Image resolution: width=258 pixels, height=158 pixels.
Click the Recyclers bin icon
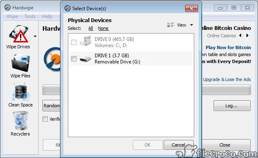pyautogui.click(x=21, y=121)
